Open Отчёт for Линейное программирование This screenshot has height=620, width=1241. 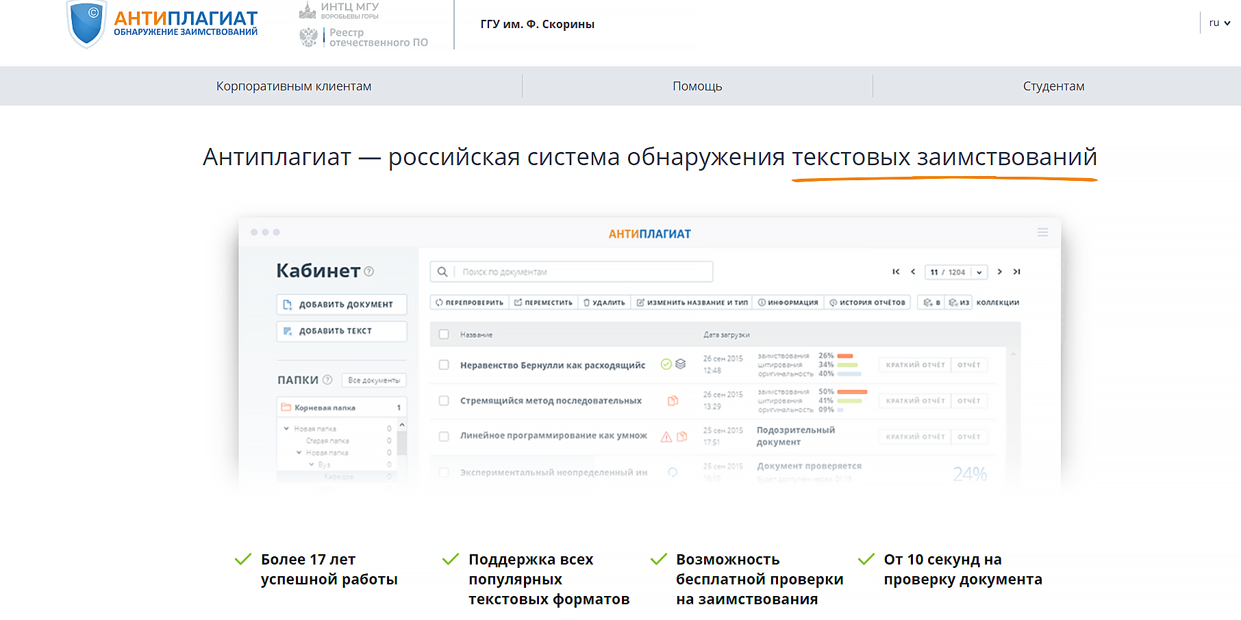tap(969, 436)
